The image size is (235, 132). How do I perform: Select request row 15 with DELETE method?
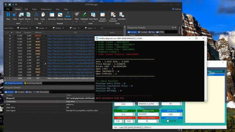pos(50,36)
